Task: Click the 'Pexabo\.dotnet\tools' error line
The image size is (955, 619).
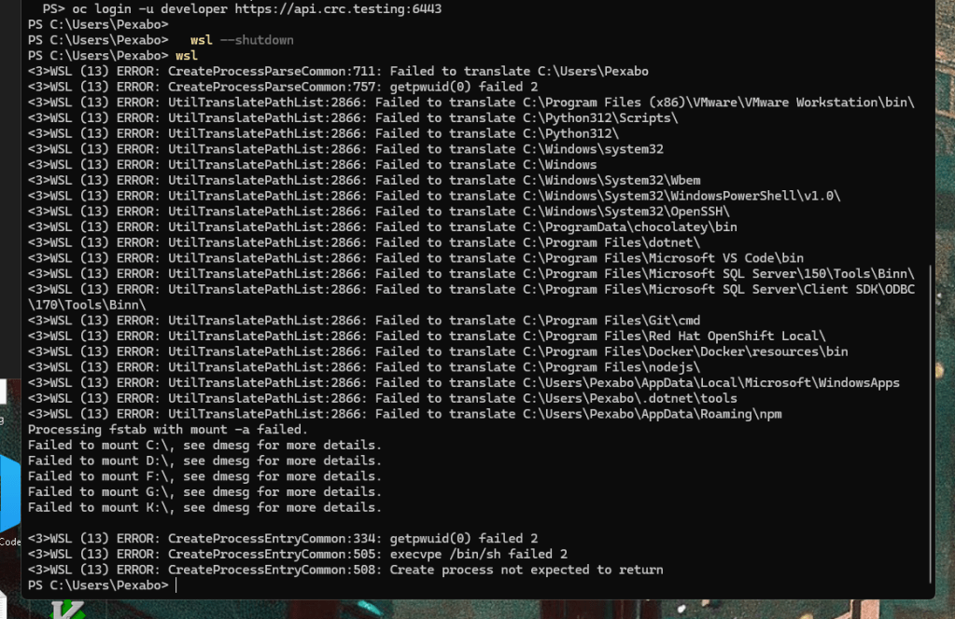Action: pos(383,398)
